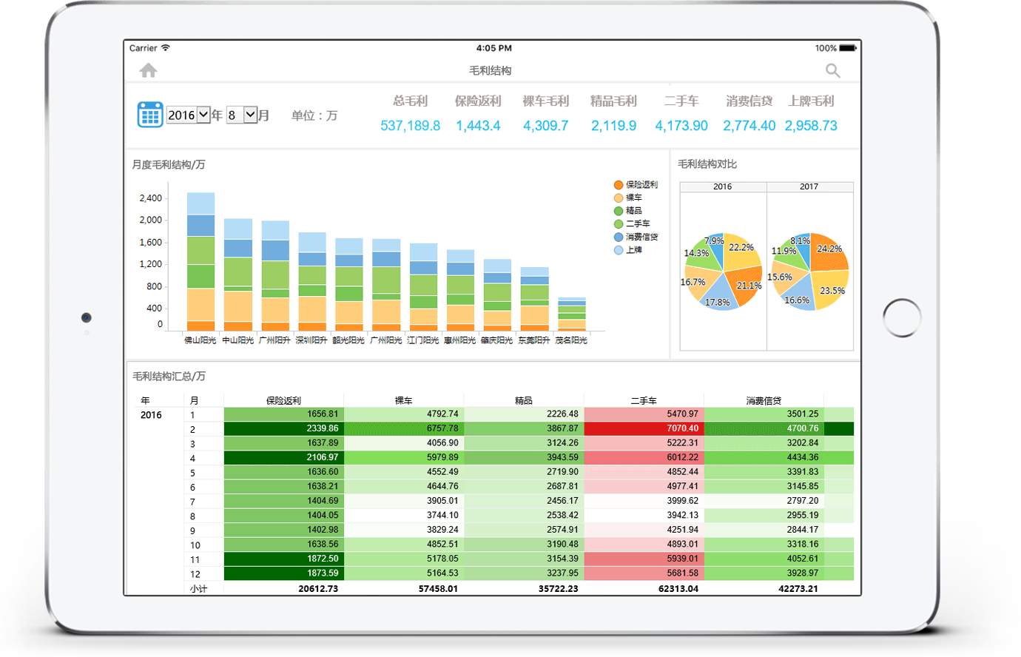The width and height of the screenshot is (1021, 657).
Task: Click the 深圳阳升 axis label
Action: click(x=311, y=340)
